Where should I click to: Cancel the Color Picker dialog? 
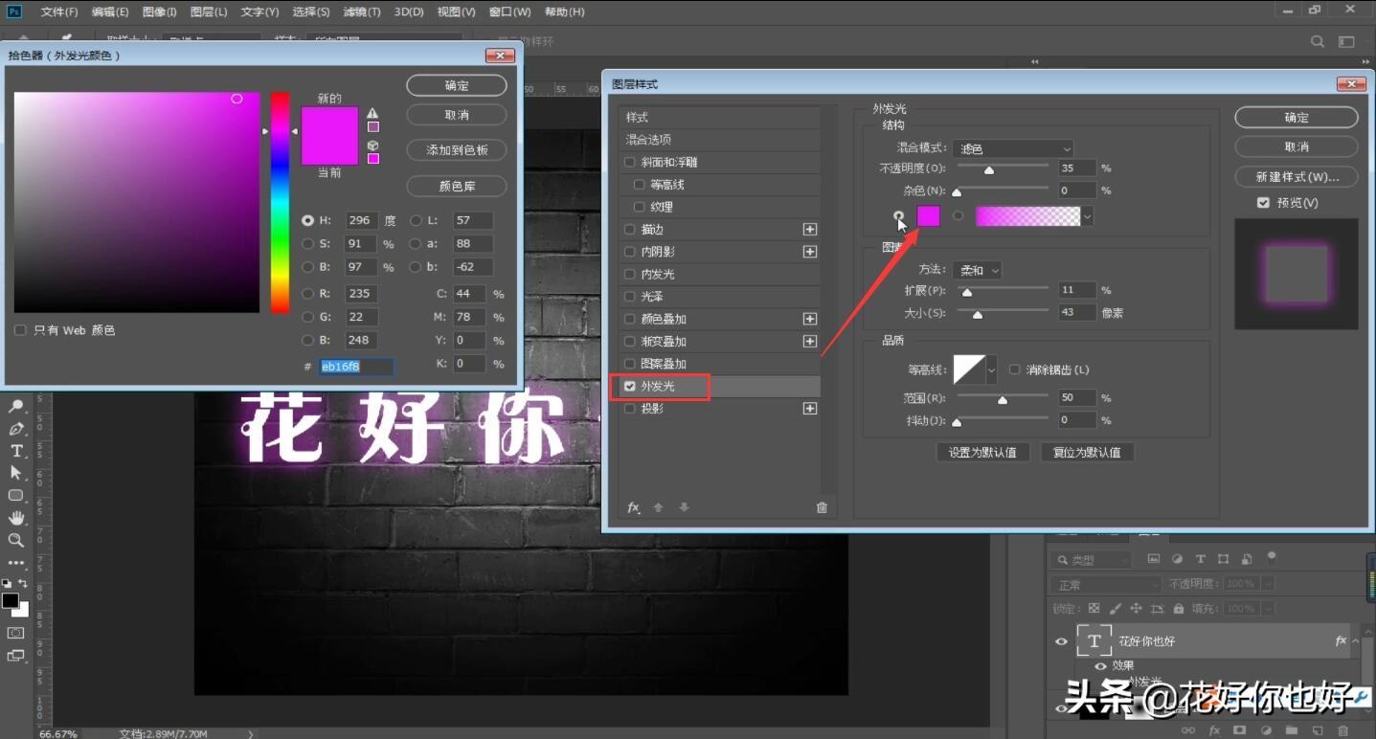[x=457, y=115]
